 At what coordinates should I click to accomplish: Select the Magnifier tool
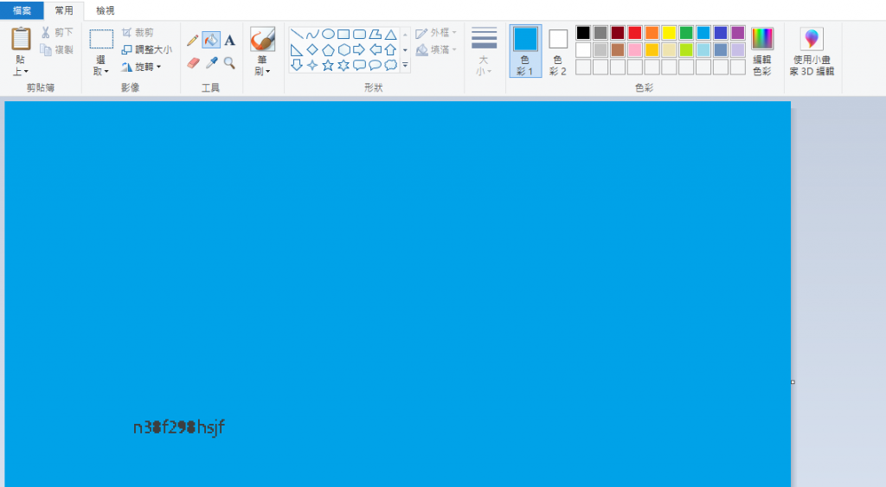tap(229, 62)
